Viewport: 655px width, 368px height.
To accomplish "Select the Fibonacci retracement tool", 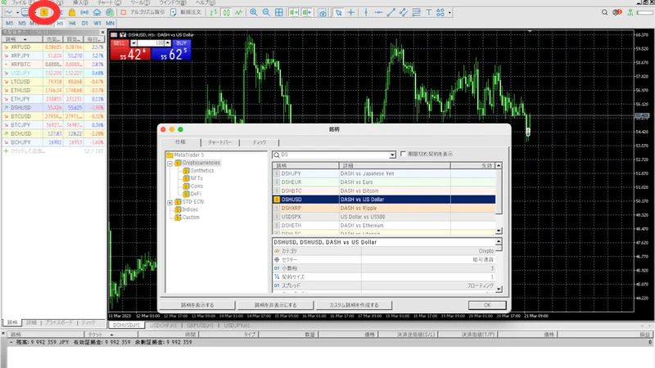I will (416, 12).
